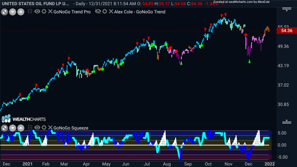Screen dimensions: 297x167
Task: Remove the Alex Cole - GoNoGo Trend indicator with its X icon
Action: point(111,12)
